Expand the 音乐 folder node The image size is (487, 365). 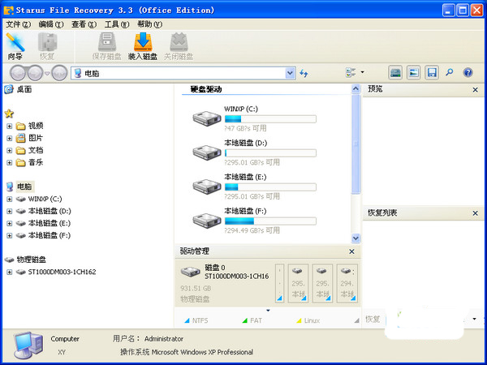coord(9,163)
